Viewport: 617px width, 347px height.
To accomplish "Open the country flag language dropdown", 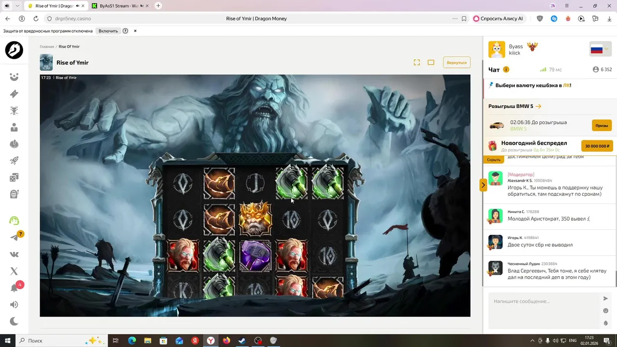I will [600, 49].
